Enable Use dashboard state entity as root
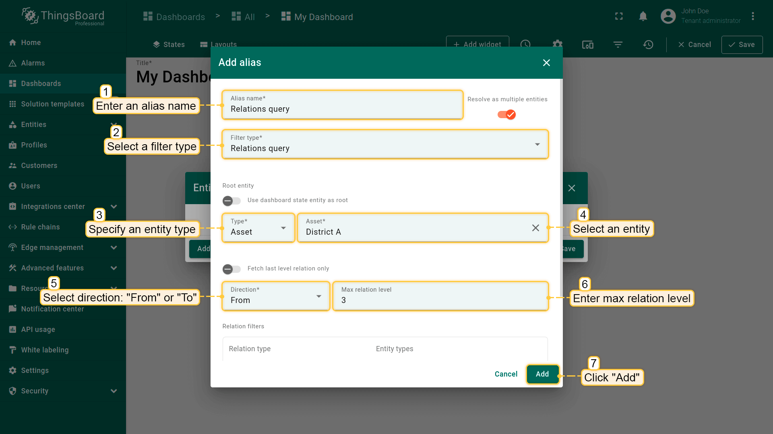This screenshot has height=434, width=773. click(x=231, y=201)
